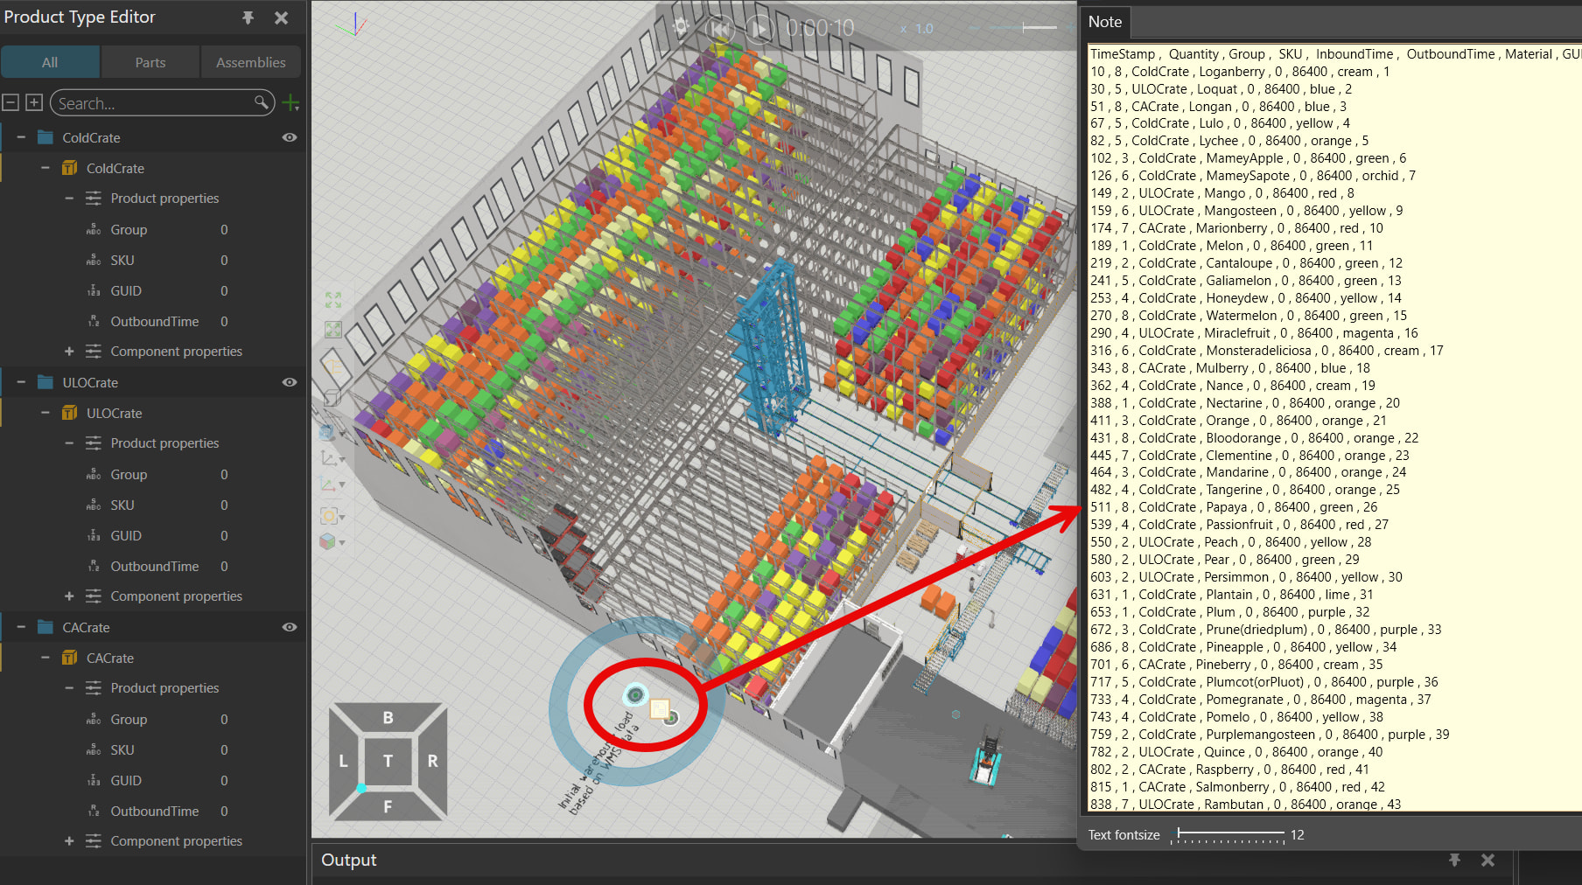Click the Top face on view cube
This screenshot has height=885, width=1582.
click(388, 761)
